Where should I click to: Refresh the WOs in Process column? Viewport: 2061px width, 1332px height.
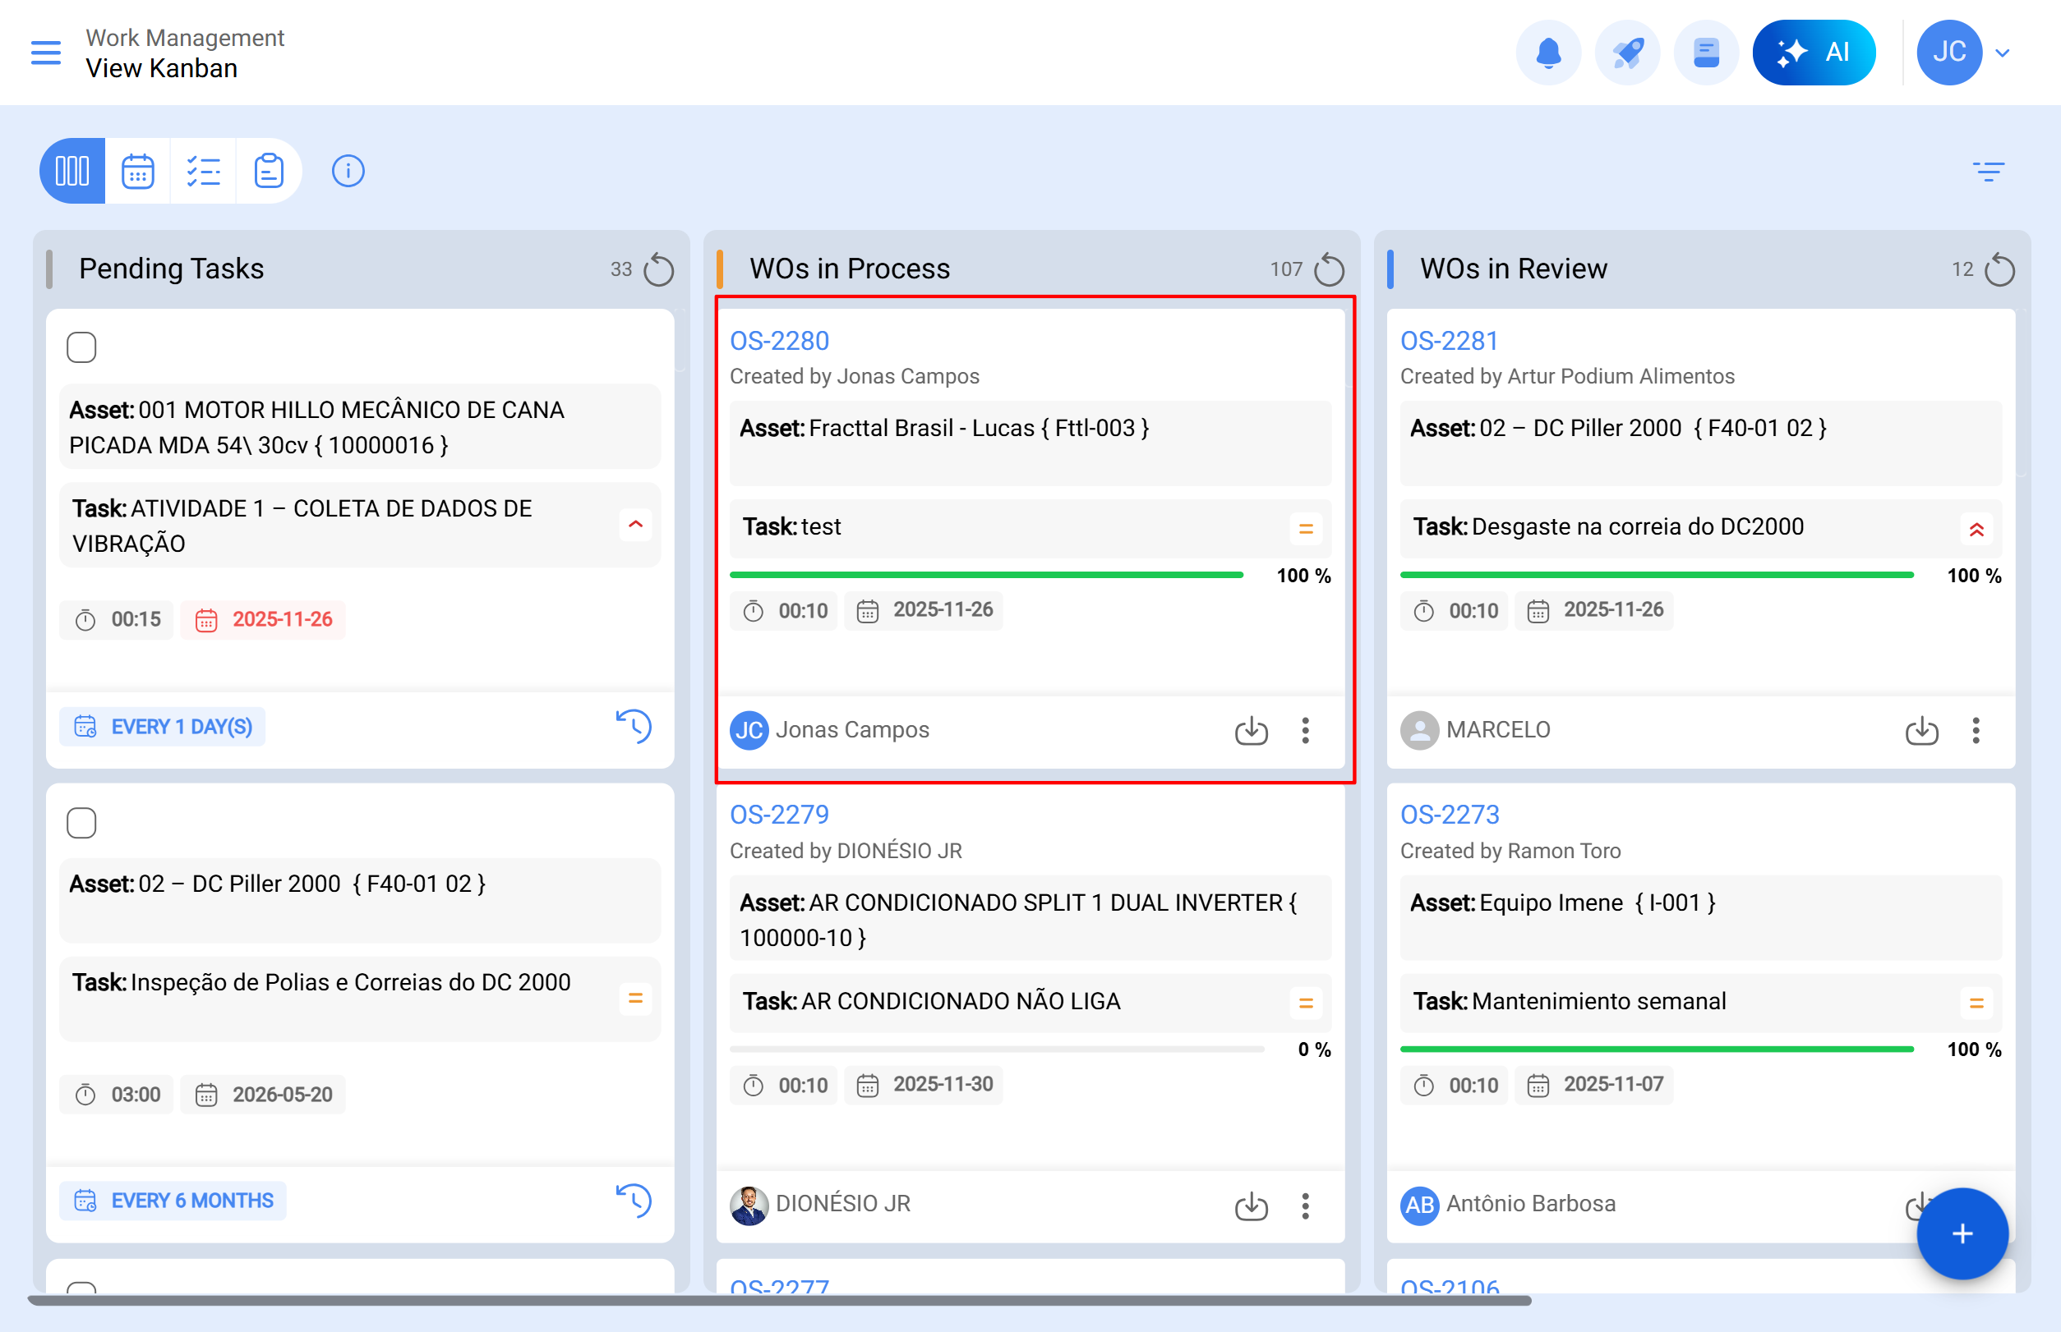click(x=1329, y=270)
